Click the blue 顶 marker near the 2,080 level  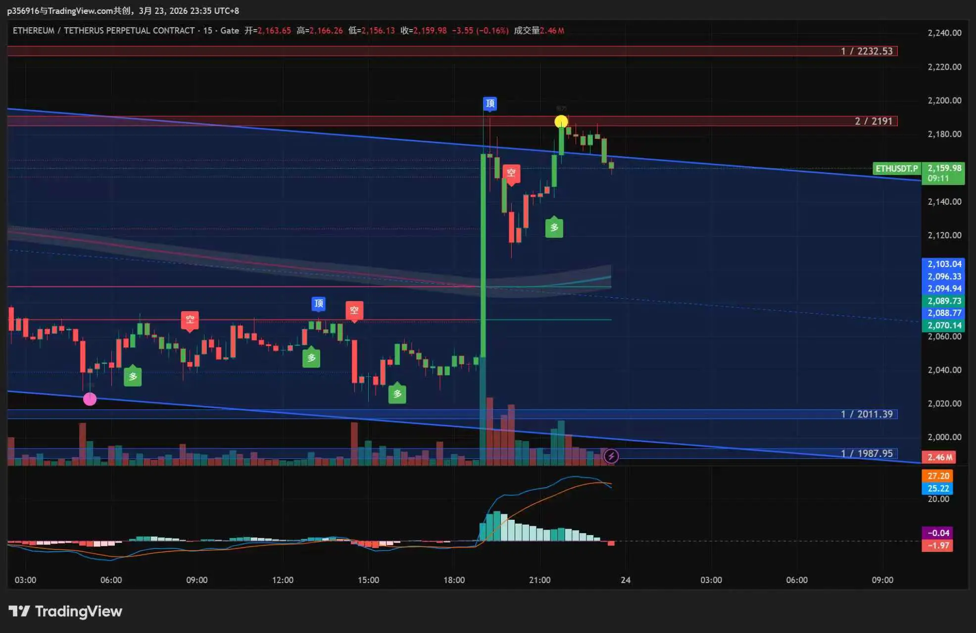[x=319, y=303]
